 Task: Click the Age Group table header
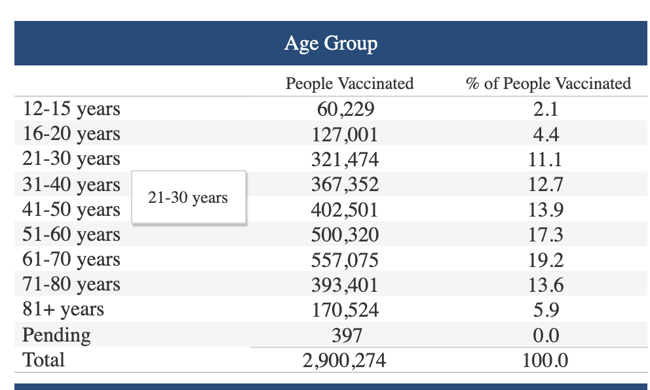click(x=331, y=43)
